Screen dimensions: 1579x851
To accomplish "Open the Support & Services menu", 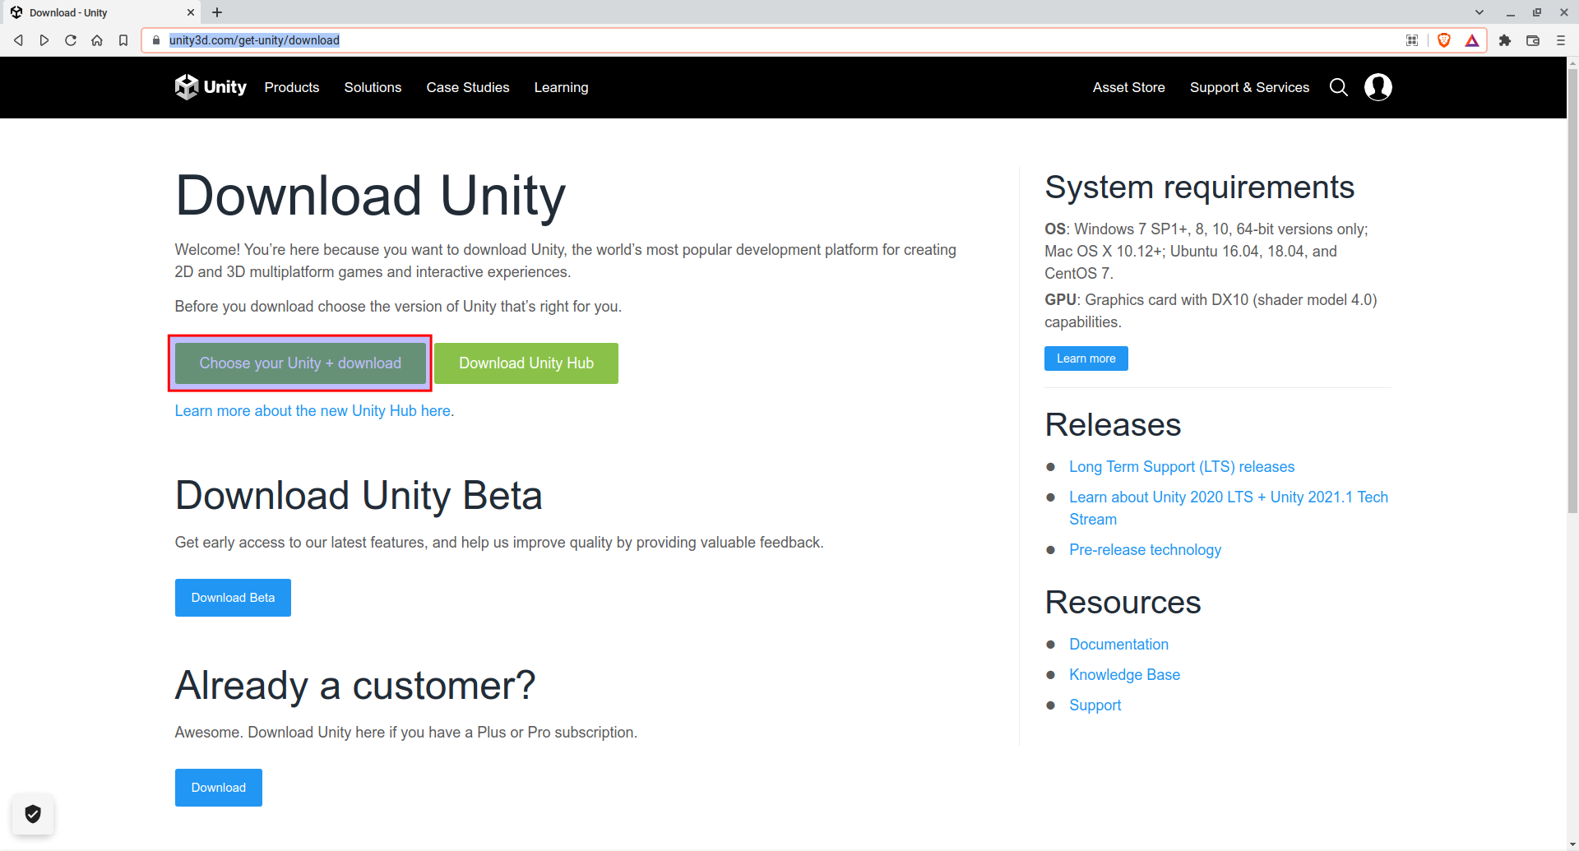I will [1249, 87].
